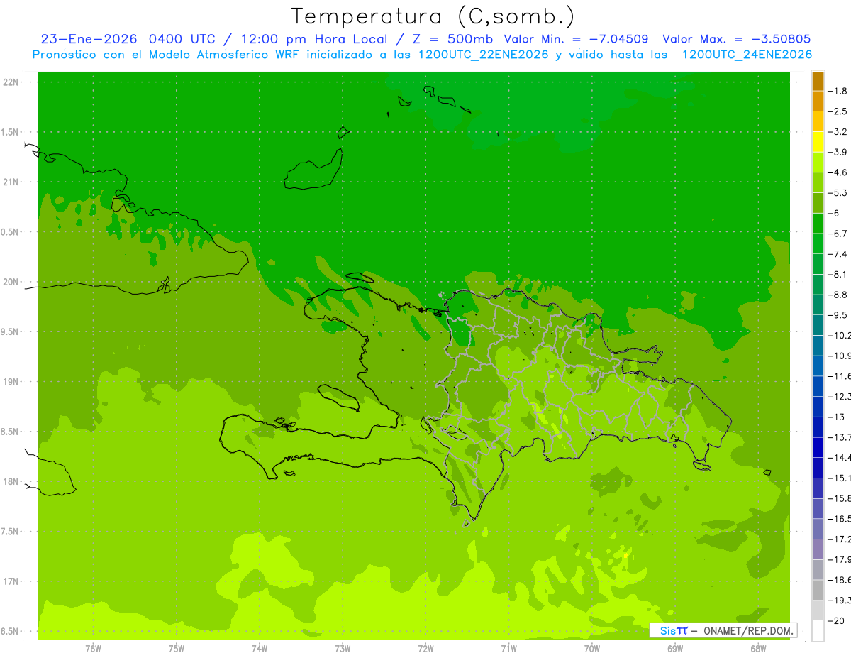Screen dimensions: 851x658
Task: Click the '-5.3' colorbar value
Action: [x=838, y=193]
